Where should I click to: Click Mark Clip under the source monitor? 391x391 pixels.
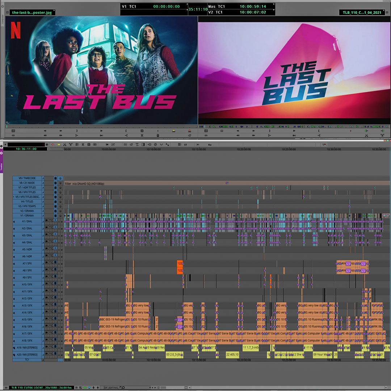[142, 131]
